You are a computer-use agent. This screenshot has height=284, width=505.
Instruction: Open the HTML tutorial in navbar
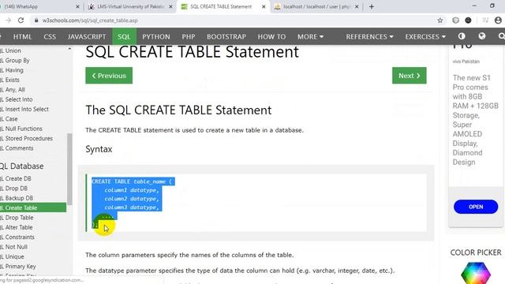(22, 36)
